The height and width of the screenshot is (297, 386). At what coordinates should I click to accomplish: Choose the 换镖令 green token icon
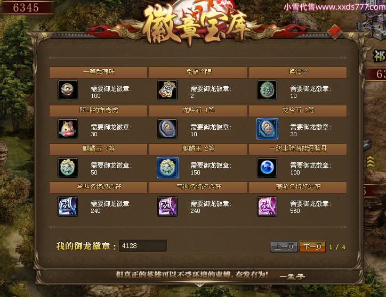(267, 90)
